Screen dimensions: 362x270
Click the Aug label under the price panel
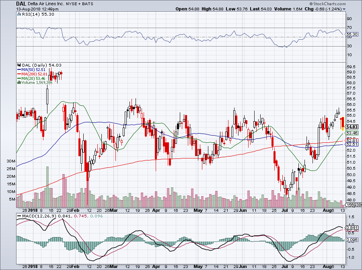pos(327,210)
